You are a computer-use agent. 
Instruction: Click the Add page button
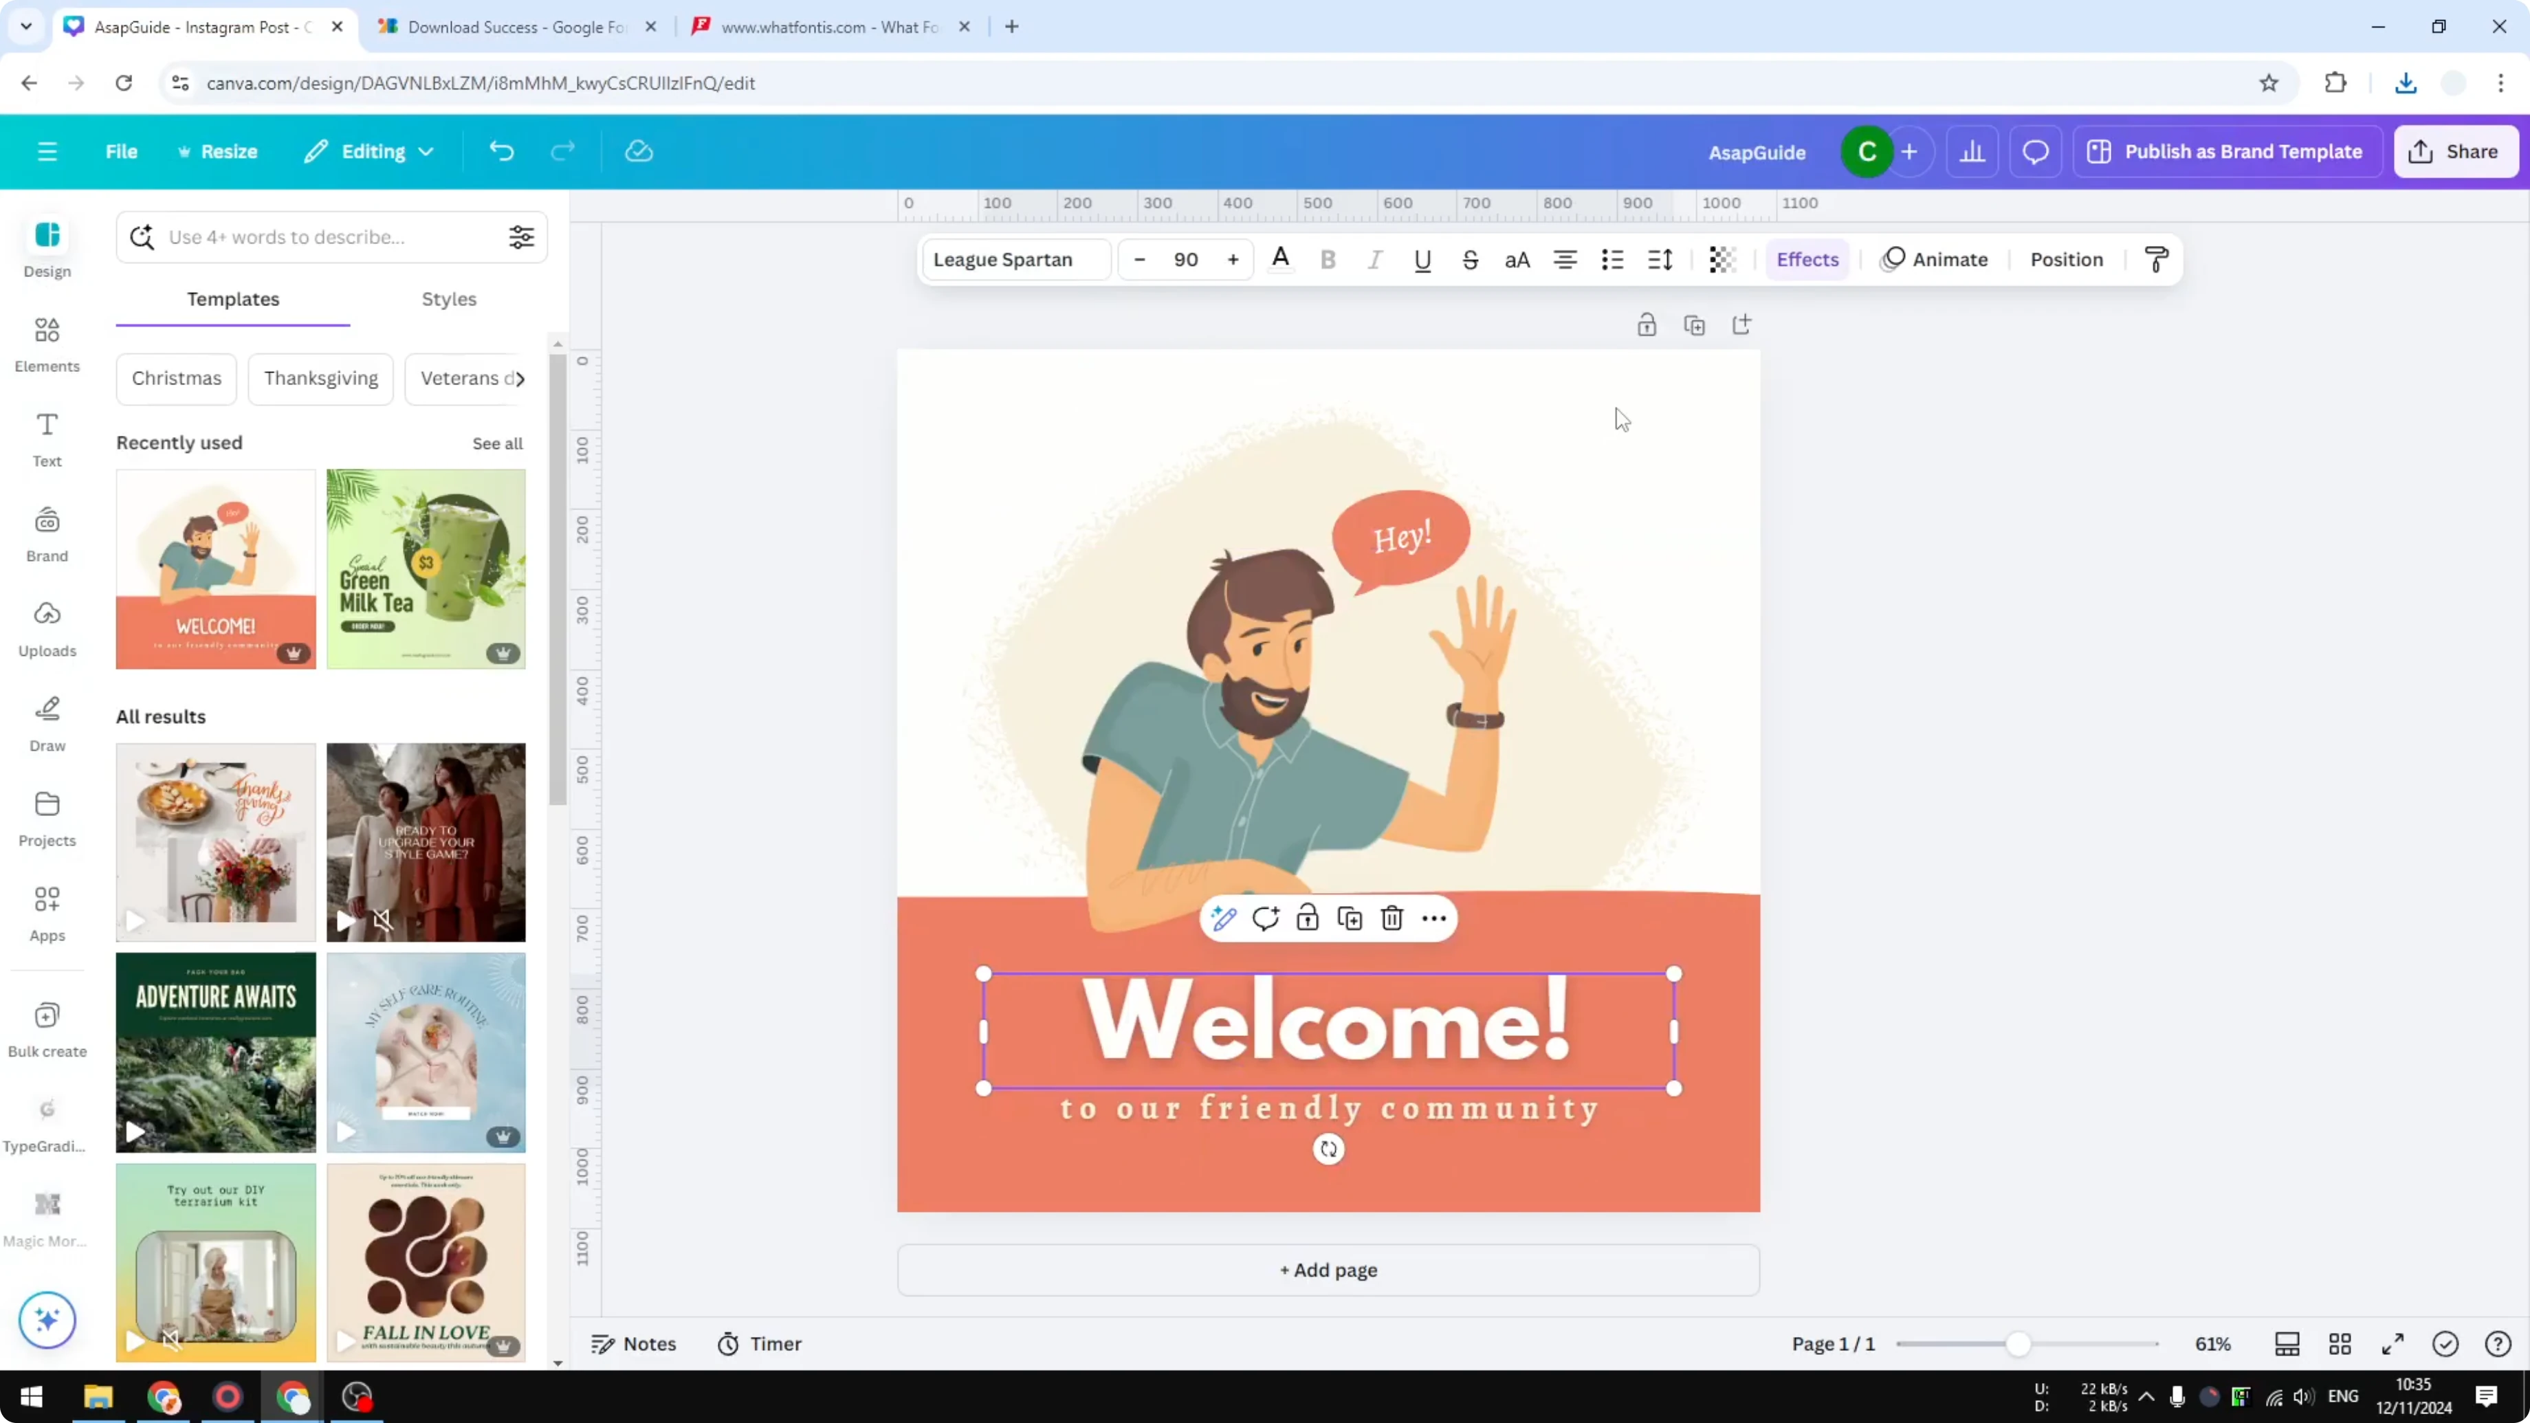[1328, 1269]
